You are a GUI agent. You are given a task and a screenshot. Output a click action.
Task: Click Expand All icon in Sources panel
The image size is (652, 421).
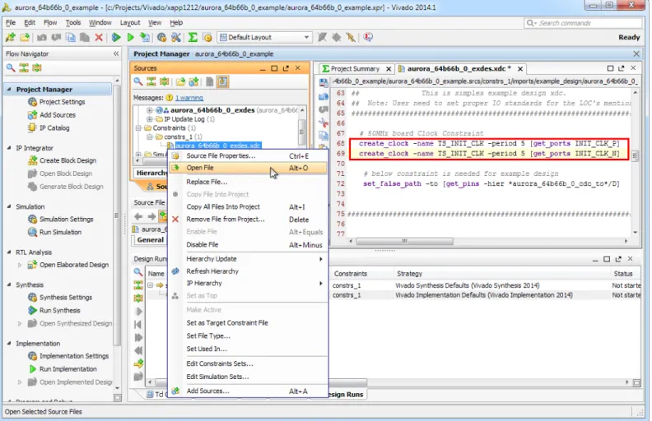tap(165, 81)
